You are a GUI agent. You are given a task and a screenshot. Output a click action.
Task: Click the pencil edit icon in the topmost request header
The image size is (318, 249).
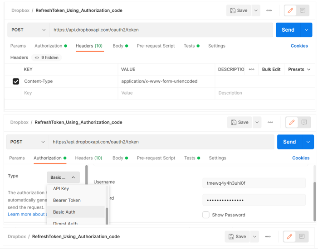[290, 10]
